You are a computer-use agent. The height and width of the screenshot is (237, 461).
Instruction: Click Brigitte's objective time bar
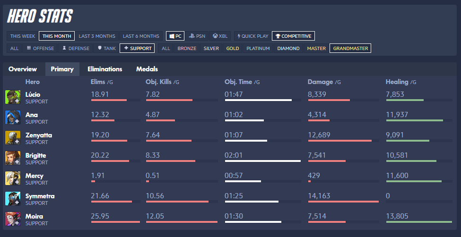point(263,161)
